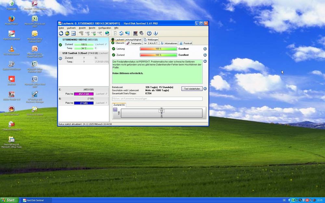This screenshot has width=325, height=203.
Task: Open Help using the question mark toolbar icon
Action: point(149,33)
